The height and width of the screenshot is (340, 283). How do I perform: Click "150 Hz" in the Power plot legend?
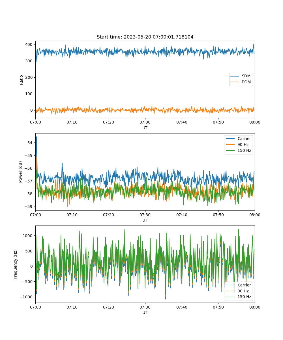point(244,150)
